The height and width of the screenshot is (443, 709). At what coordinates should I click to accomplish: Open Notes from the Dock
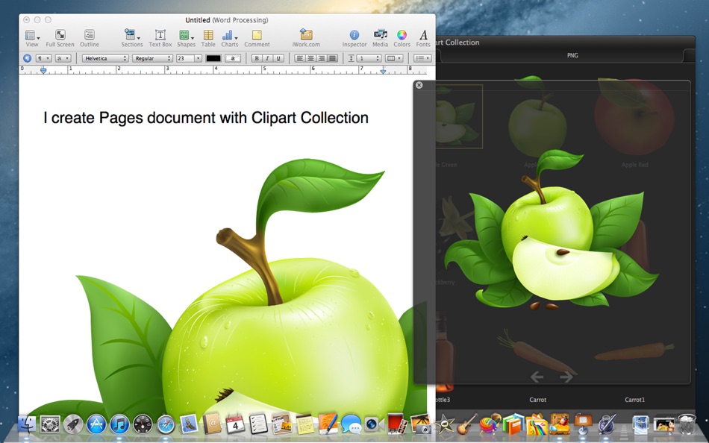[304, 424]
